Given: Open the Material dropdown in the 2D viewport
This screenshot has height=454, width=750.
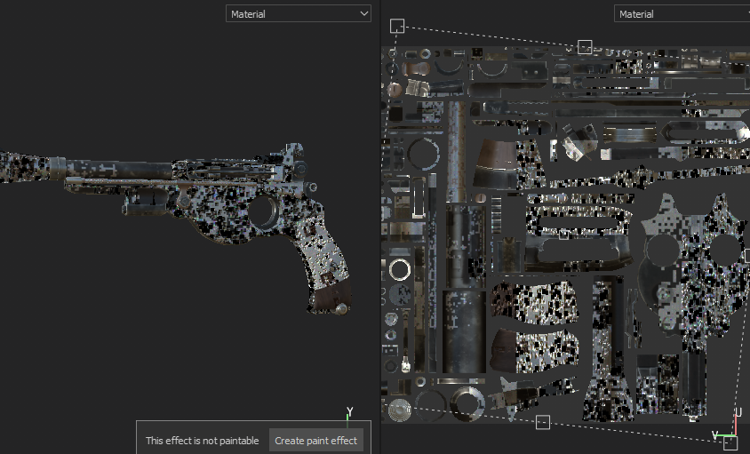Looking at the screenshot, I should pos(682,13).
